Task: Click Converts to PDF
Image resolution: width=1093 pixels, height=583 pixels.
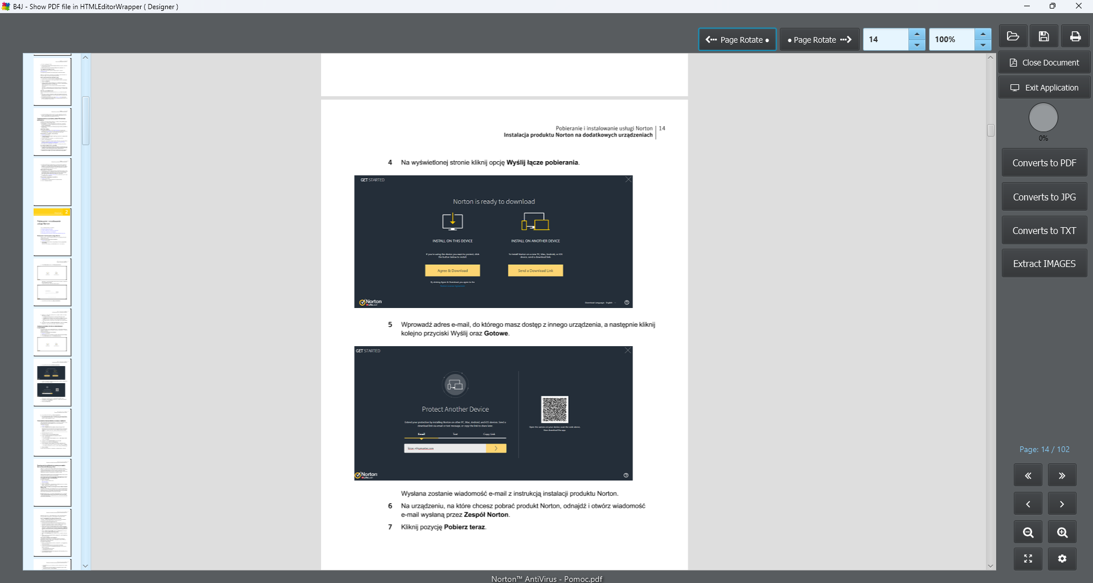Action: 1045,163
